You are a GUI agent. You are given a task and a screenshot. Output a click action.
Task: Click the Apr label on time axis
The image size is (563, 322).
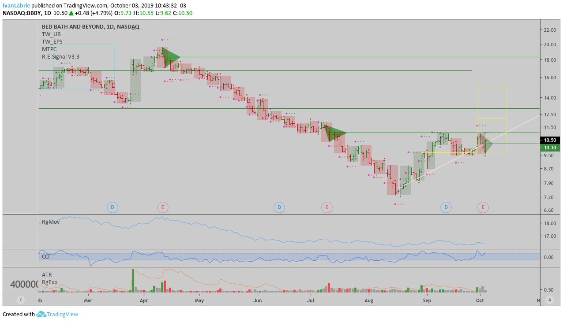coord(143,300)
